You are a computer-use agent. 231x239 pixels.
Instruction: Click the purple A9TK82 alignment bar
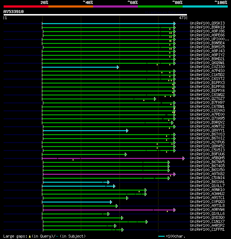tap(108, 174)
